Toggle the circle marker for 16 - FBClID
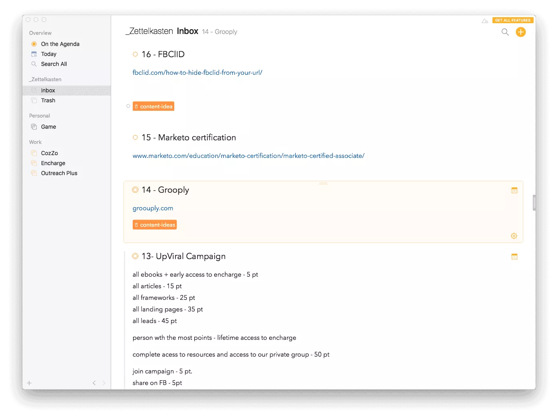The height and width of the screenshot is (419, 558). (136, 54)
